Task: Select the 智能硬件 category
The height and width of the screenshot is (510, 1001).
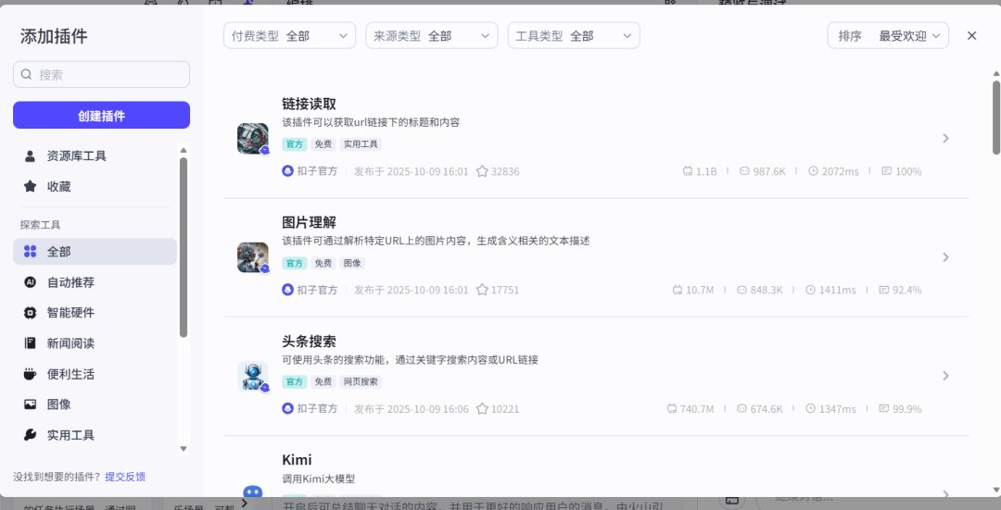Action: [x=95, y=312]
